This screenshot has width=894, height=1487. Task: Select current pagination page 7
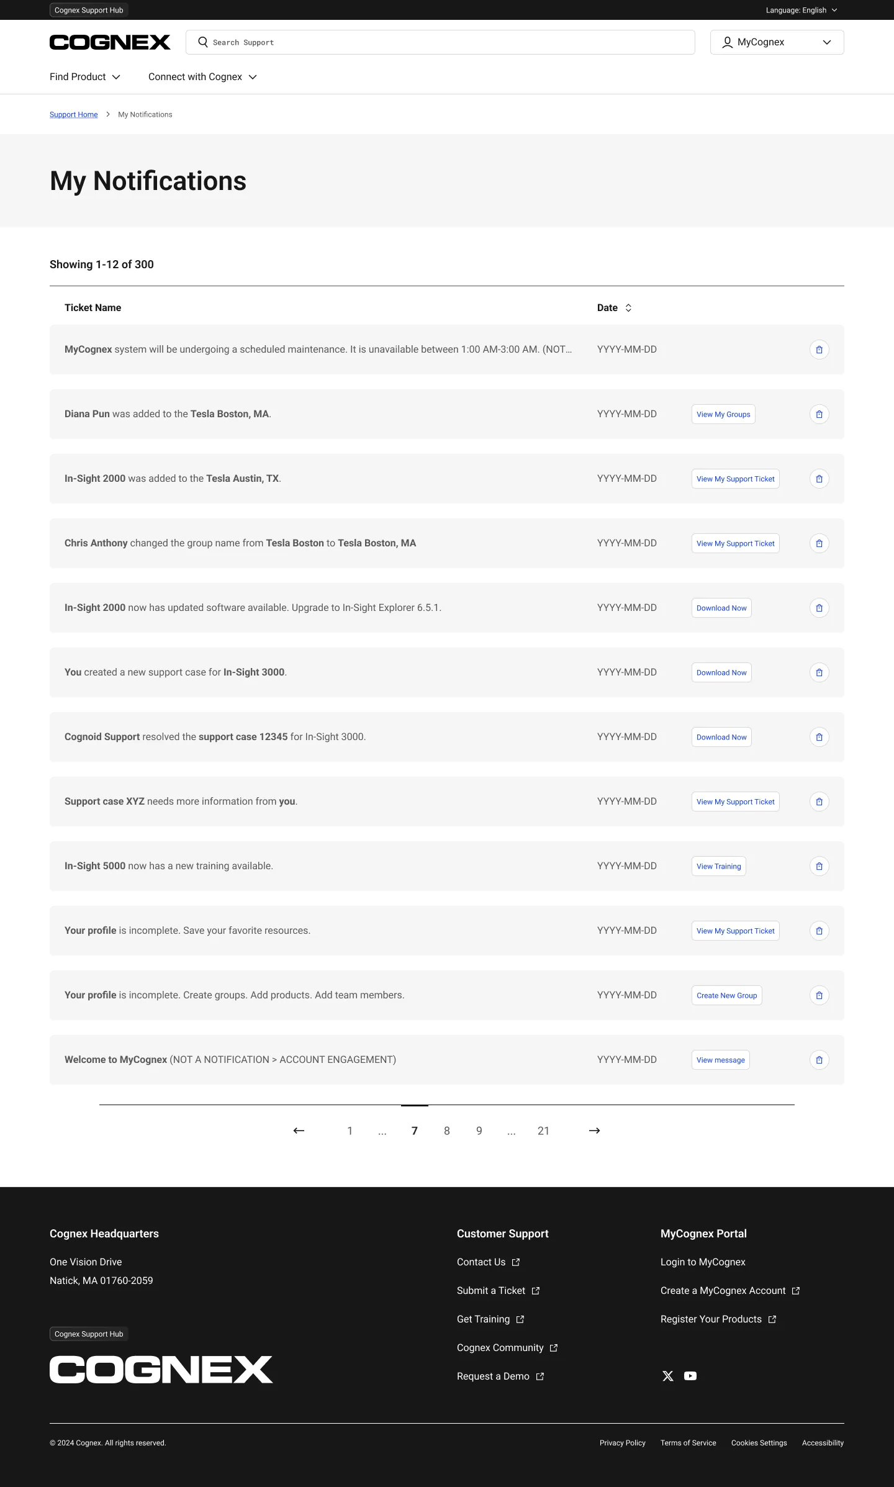(415, 1131)
